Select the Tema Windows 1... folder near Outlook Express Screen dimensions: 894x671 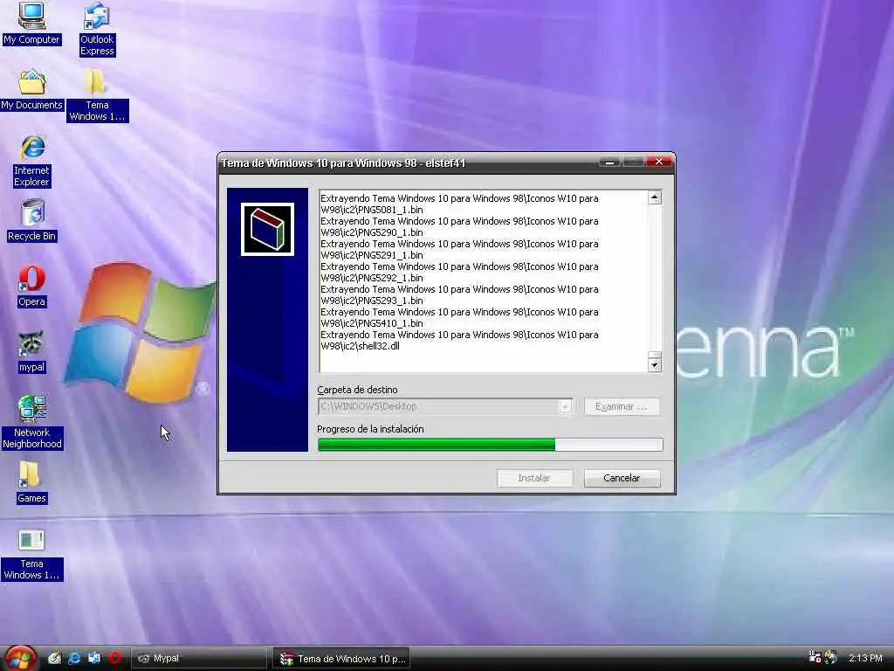[x=97, y=95]
